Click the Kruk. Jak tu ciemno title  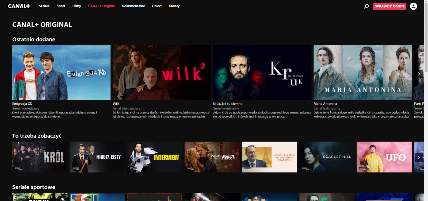tap(228, 104)
